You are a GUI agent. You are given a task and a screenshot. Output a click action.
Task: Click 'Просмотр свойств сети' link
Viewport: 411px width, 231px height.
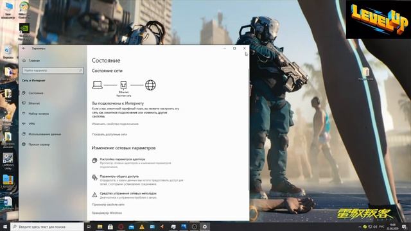click(109, 205)
